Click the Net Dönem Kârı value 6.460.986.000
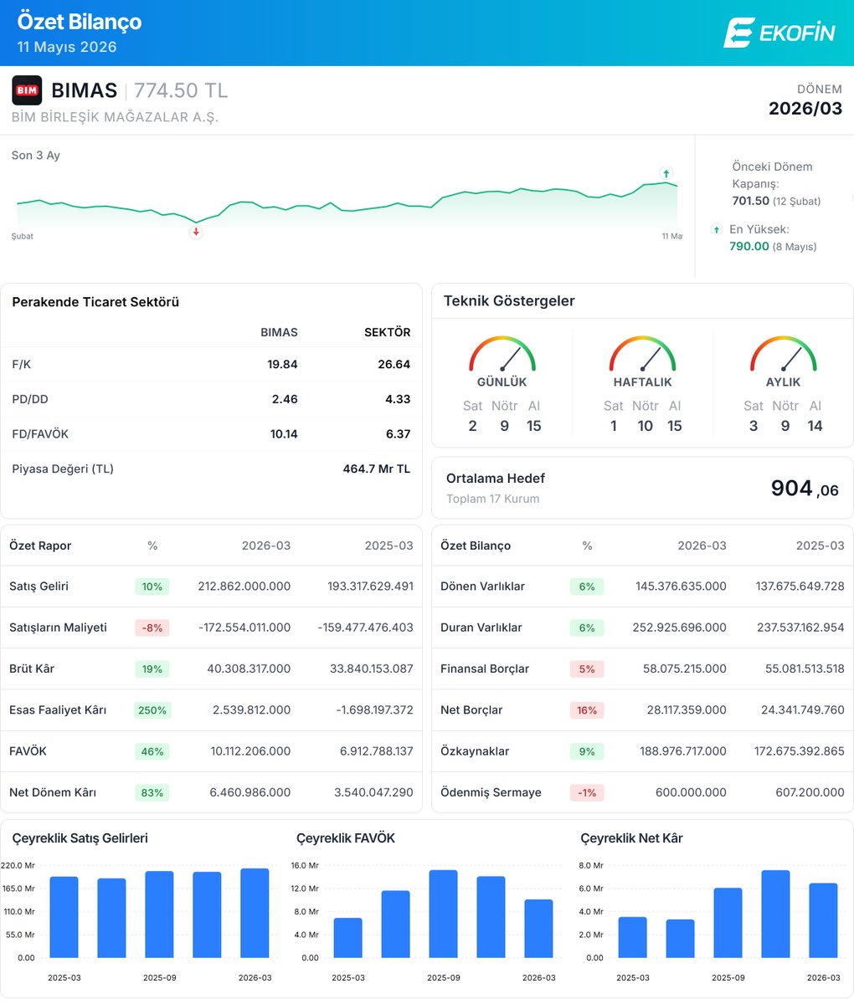 (250, 792)
